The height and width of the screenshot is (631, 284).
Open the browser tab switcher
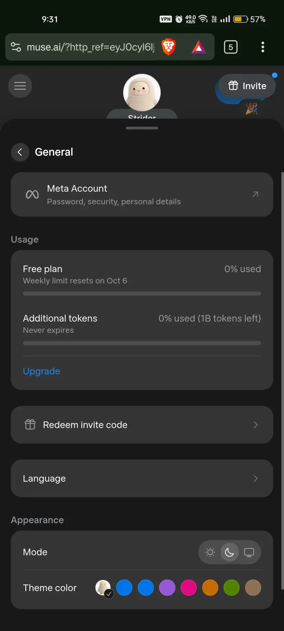(x=231, y=47)
